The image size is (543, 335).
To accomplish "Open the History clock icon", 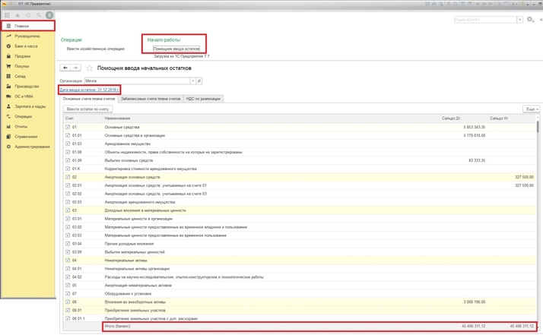I will click(x=29, y=15).
